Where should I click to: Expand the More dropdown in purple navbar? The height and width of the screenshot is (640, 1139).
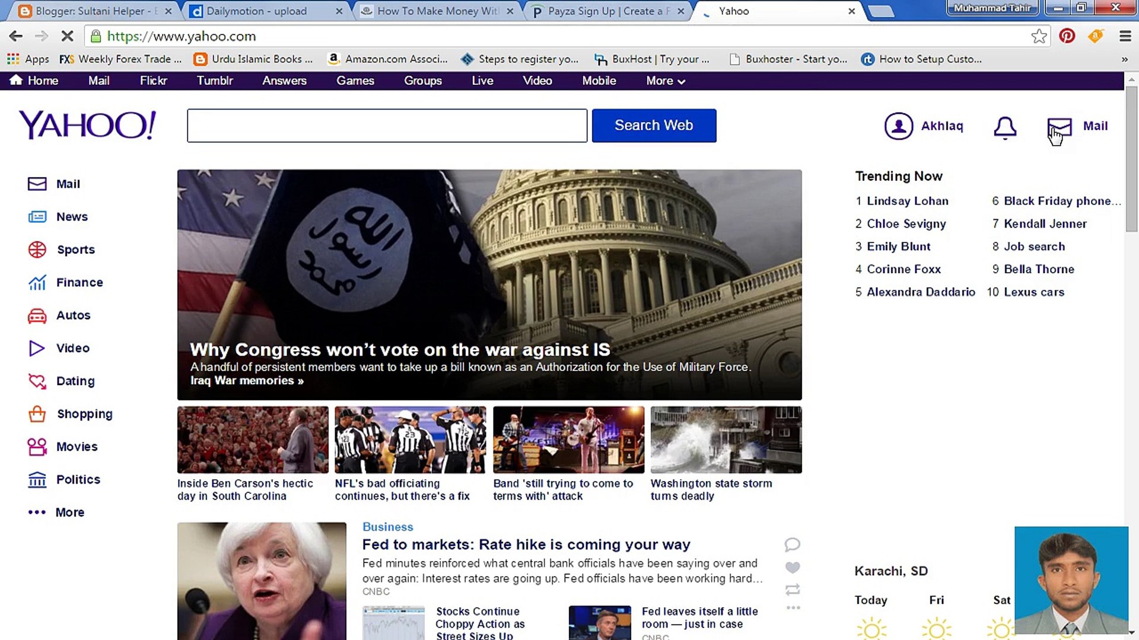point(665,81)
